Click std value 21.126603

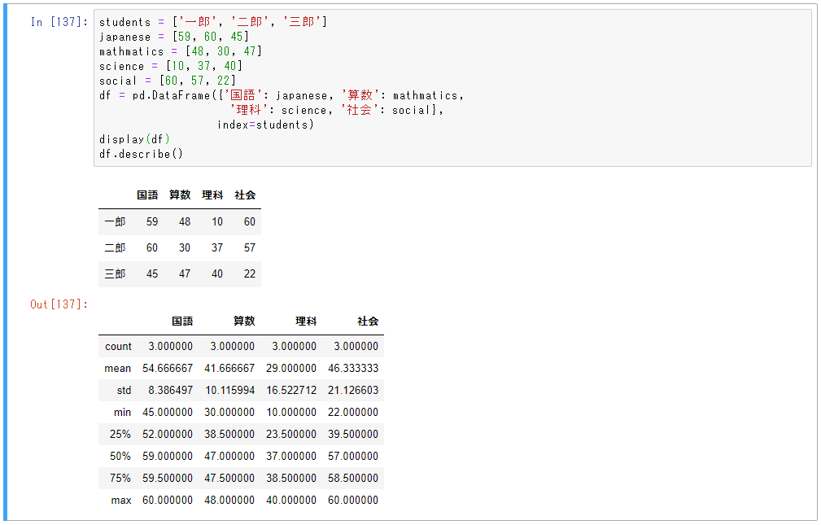coord(353,391)
